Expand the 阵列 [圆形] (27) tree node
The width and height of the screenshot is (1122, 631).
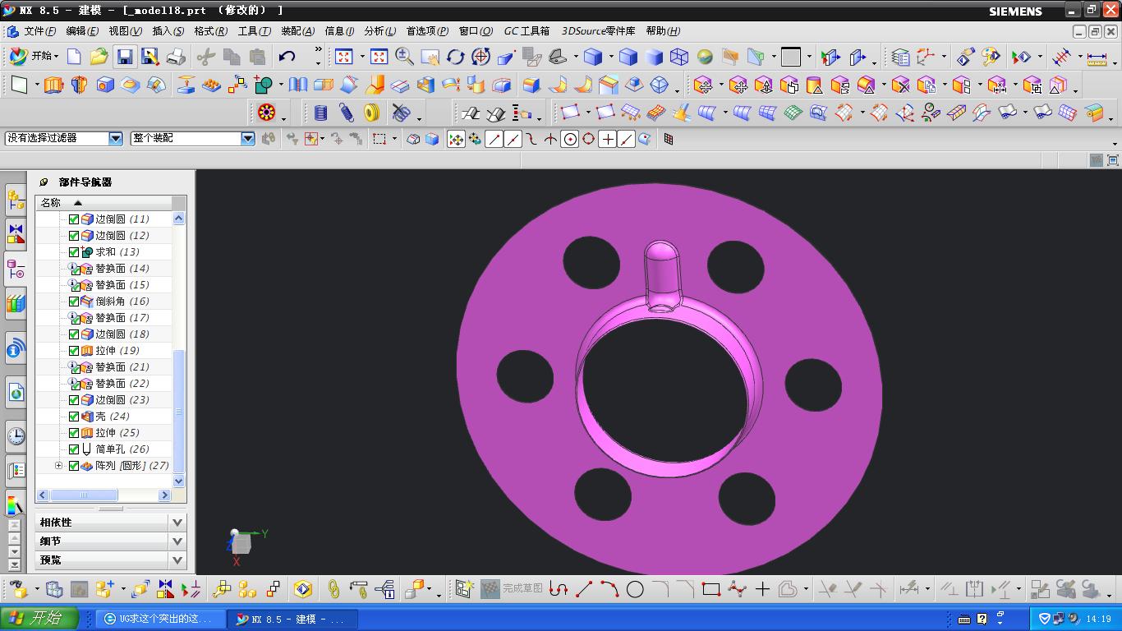pos(58,466)
